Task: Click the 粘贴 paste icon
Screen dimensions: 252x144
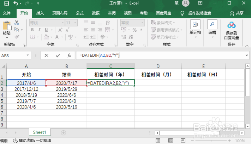Action: (7, 26)
